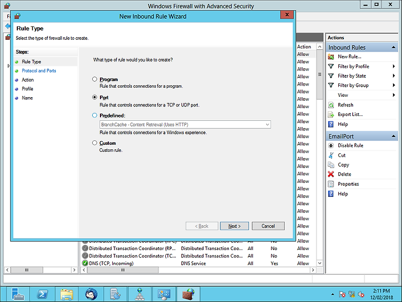Screen dimensions: 402x302
Task: Click Filter by Profile funnel icon
Action: pyautogui.click(x=331, y=66)
